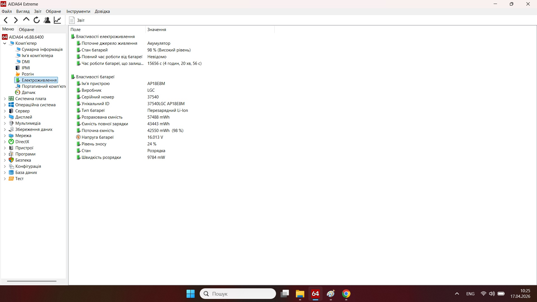This screenshot has width=537, height=302.
Task: Open the Інструменти menu
Action: 78,11
